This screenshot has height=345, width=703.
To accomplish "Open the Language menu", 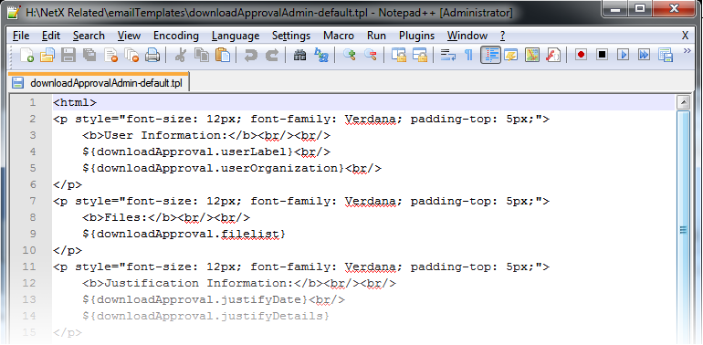I will [x=236, y=36].
